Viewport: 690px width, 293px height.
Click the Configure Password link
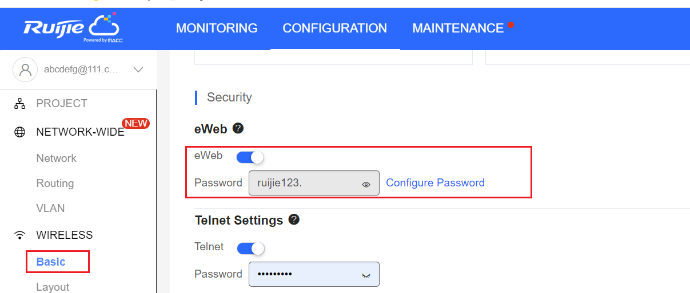(x=436, y=182)
